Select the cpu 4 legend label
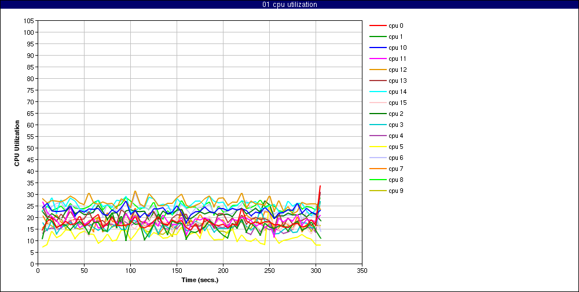579x292 pixels. pos(396,136)
